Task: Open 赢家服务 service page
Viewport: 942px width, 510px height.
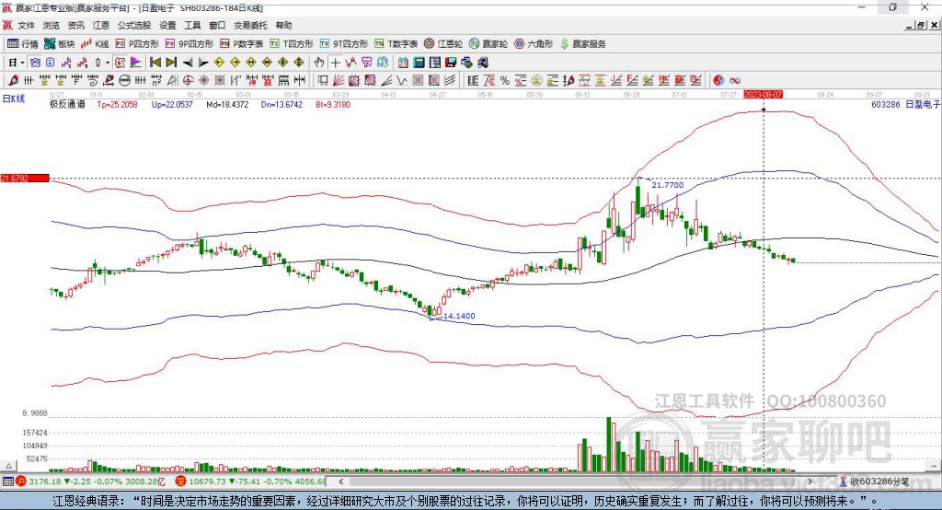Action: [x=582, y=44]
